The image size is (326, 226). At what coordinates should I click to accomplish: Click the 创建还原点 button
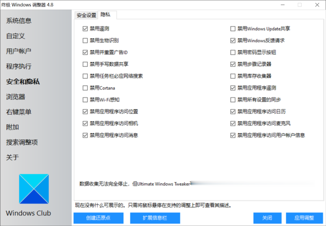pos(98,218)
